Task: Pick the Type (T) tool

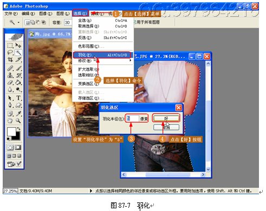Action: click(x=18, y=98)
